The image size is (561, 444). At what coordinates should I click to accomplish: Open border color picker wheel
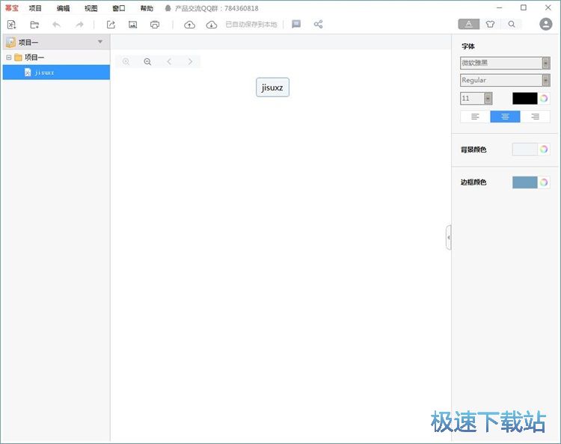[544, 182]
